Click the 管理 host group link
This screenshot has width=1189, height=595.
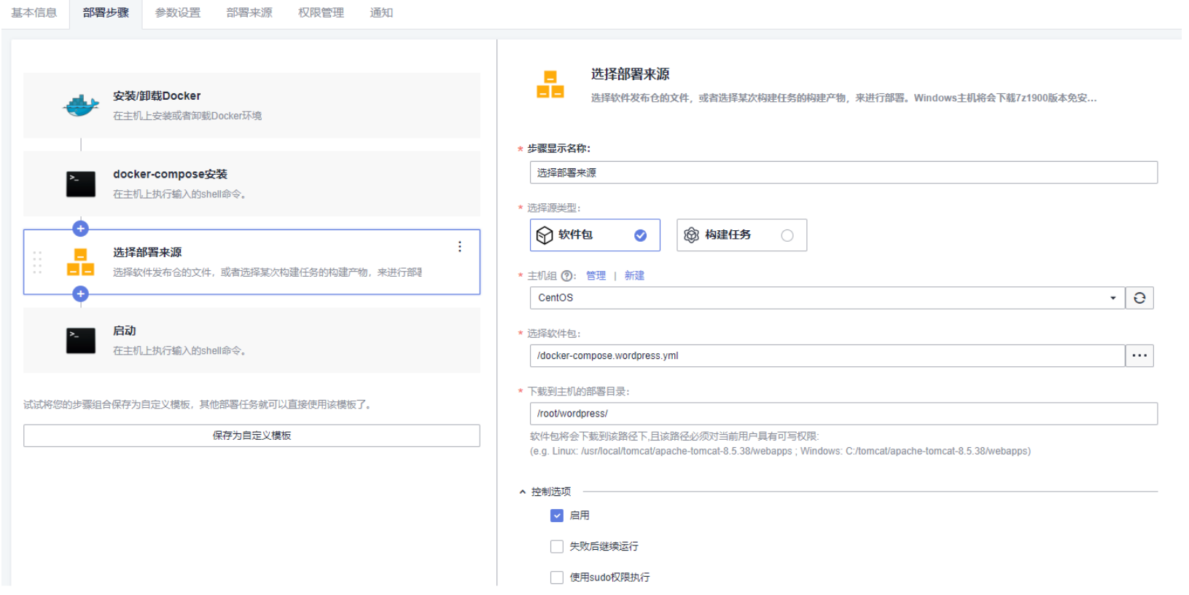596,276
